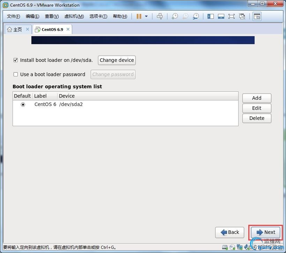Image resolution: width=286 pixels, height=253 pixels.
Task: Click the Change device button
Action: point(117,60)
